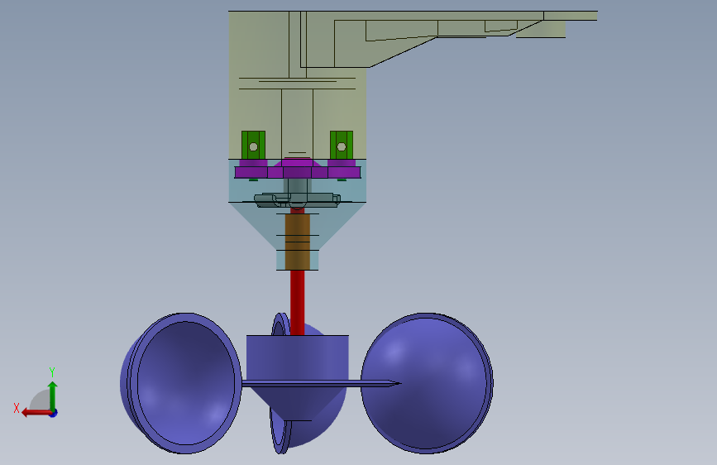Click the red X axis arrow on triad
Screen dimensions: 717x465
coord(36,413)
